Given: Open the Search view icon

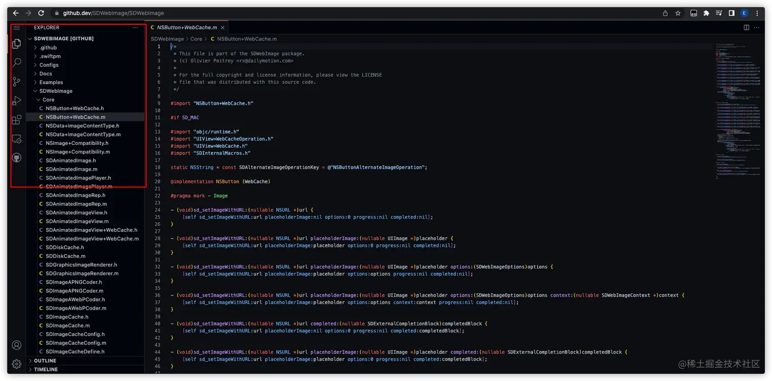Looking at the screenshot, I should 16,63.
